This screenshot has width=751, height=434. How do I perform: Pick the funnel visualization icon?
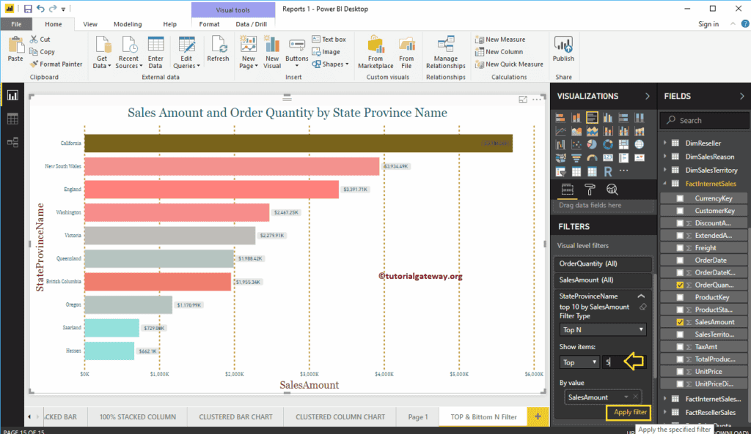pos(576,157)
